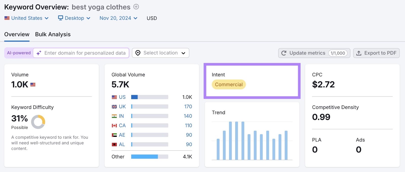Open the United States country dropdown
The height and width of the screenshot is (172, 405).
pos(27,18)
